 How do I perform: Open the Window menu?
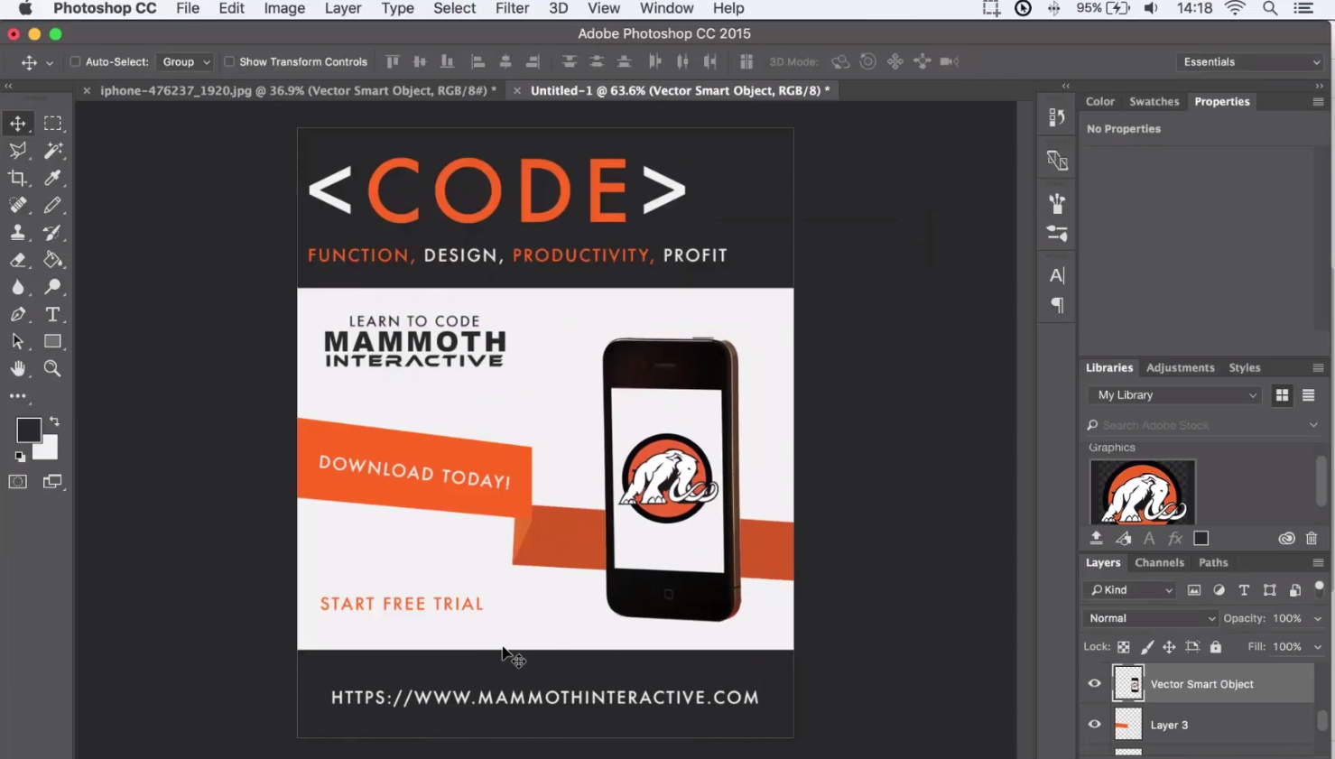coord(666,8)
